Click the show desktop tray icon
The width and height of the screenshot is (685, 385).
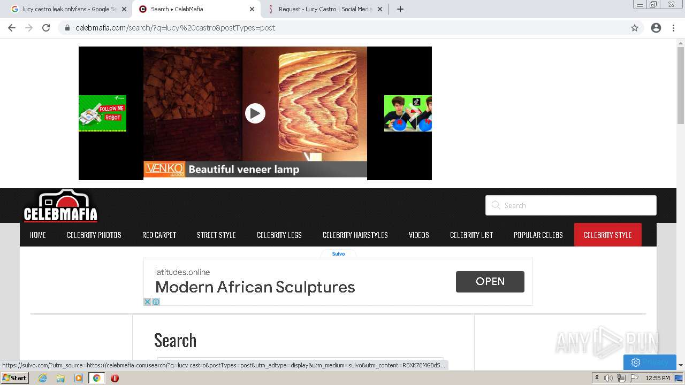click(x=679, y=378)
